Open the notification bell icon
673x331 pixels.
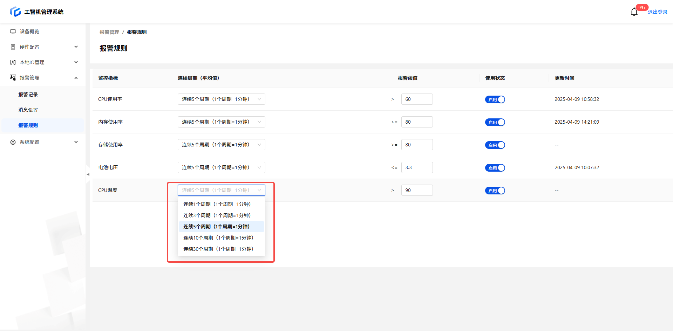tap(634, 12)
